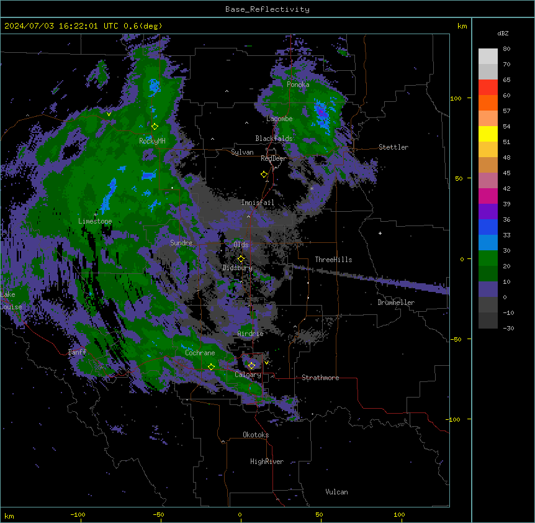Screen dimensions: 535x523
Task: Select the Strathmore label
Action: click(x=320, y=378)
